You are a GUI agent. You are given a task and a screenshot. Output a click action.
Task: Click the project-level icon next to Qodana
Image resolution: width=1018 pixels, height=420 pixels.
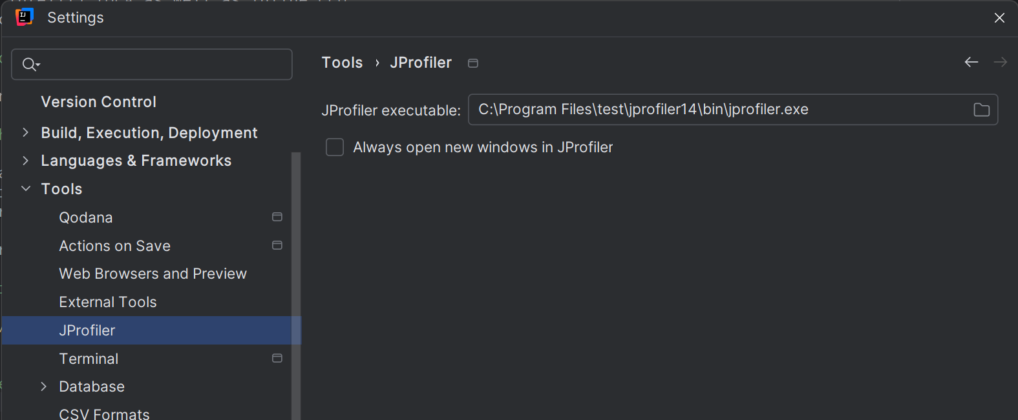[x=277, y=217]
